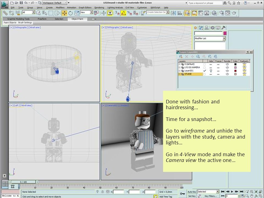
Task: Toggle Render teapot for 0 (default) layer
Action: point(227,64)
